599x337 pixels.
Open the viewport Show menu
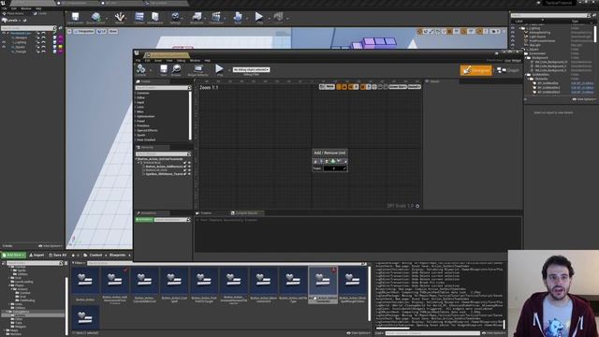[x=113, y=31]
